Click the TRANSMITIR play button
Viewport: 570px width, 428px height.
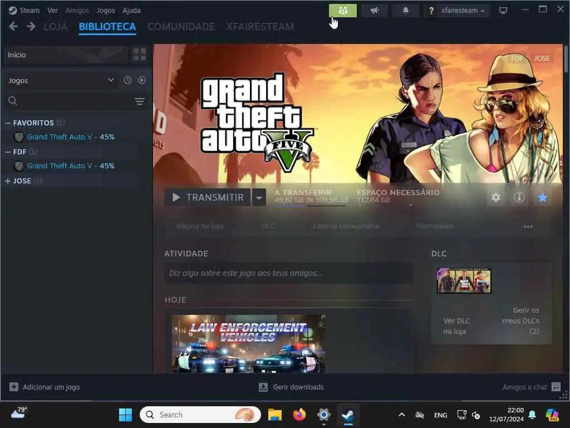tap(208, 197)
